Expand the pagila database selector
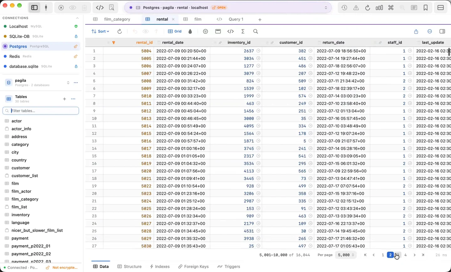 click(68, 83)
